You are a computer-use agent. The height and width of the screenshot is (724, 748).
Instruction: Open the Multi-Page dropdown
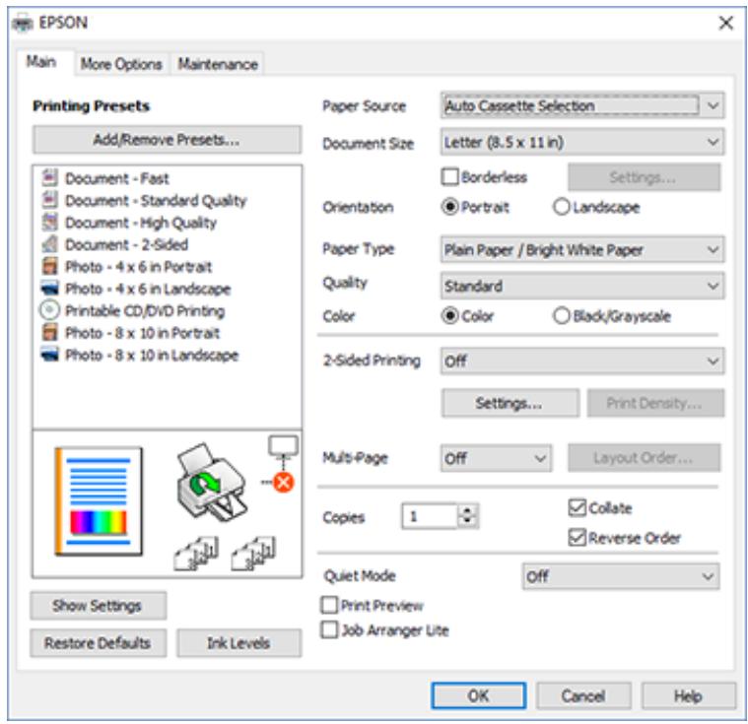pyautogui.click(x=496, y=458)
